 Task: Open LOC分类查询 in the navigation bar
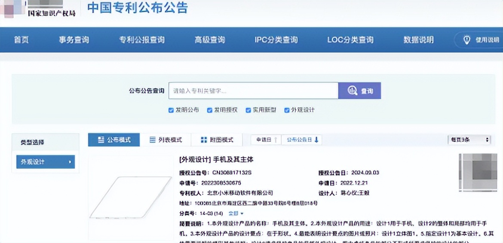point(350,39)
